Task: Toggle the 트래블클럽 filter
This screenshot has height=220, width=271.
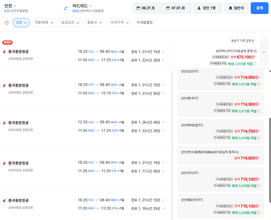Action: 145,23
